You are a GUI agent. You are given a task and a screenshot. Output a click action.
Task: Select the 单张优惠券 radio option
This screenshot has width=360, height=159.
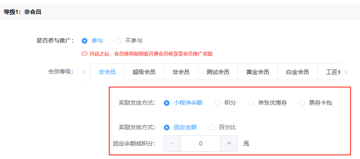click(268, 103)
